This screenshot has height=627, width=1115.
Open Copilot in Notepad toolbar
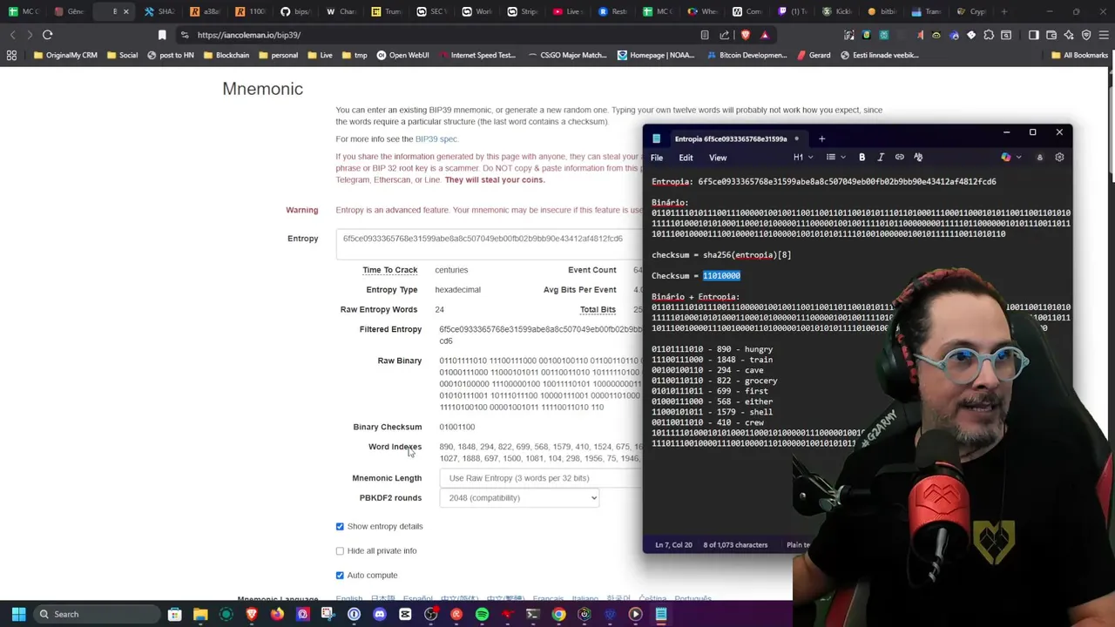tap(1006, 158)
